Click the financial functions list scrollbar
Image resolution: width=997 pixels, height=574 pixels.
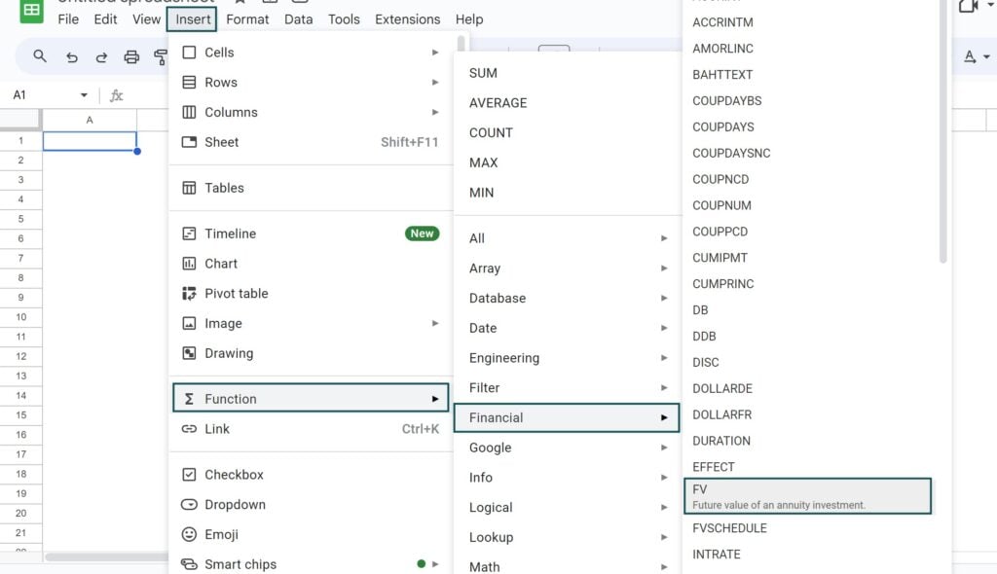coord(942,130)
